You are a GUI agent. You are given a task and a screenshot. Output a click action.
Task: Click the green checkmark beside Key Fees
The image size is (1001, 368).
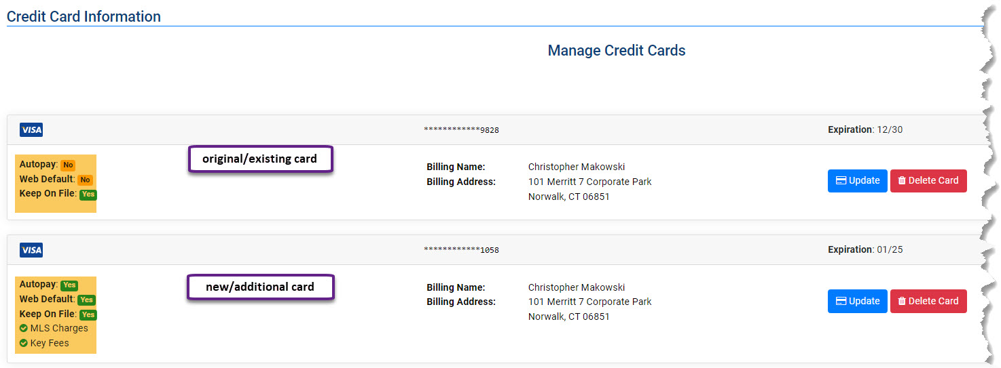point(24,344)
